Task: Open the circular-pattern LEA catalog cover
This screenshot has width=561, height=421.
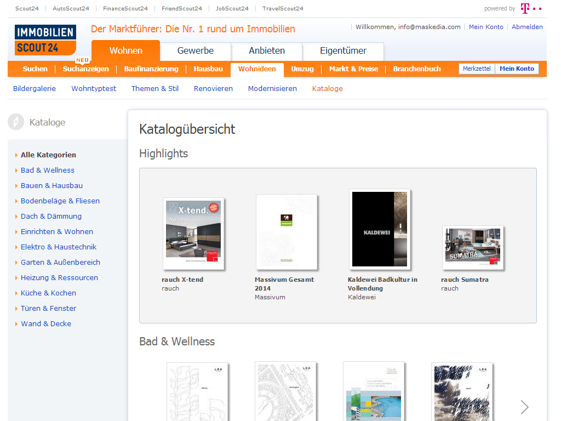Action: 285,391
